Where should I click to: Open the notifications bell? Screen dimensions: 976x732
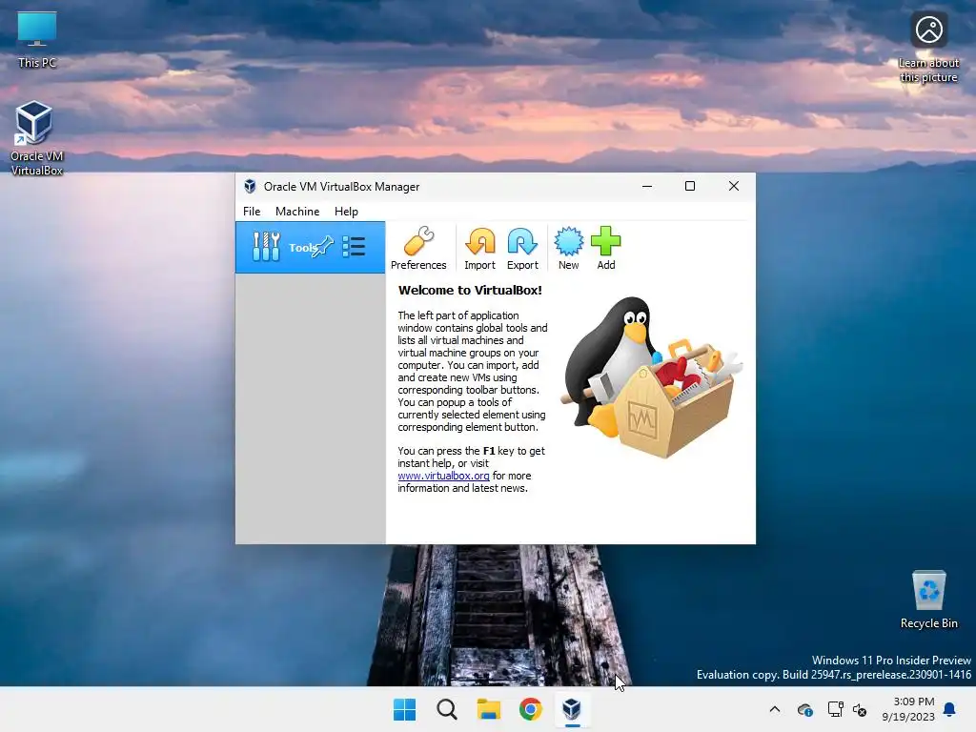coord(950,709)
